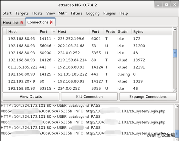Select connection from 122.193.207.9

(x=87, y=81)
